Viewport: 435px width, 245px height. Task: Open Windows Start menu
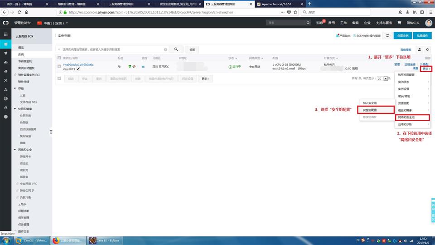click(x=6, y=240)
